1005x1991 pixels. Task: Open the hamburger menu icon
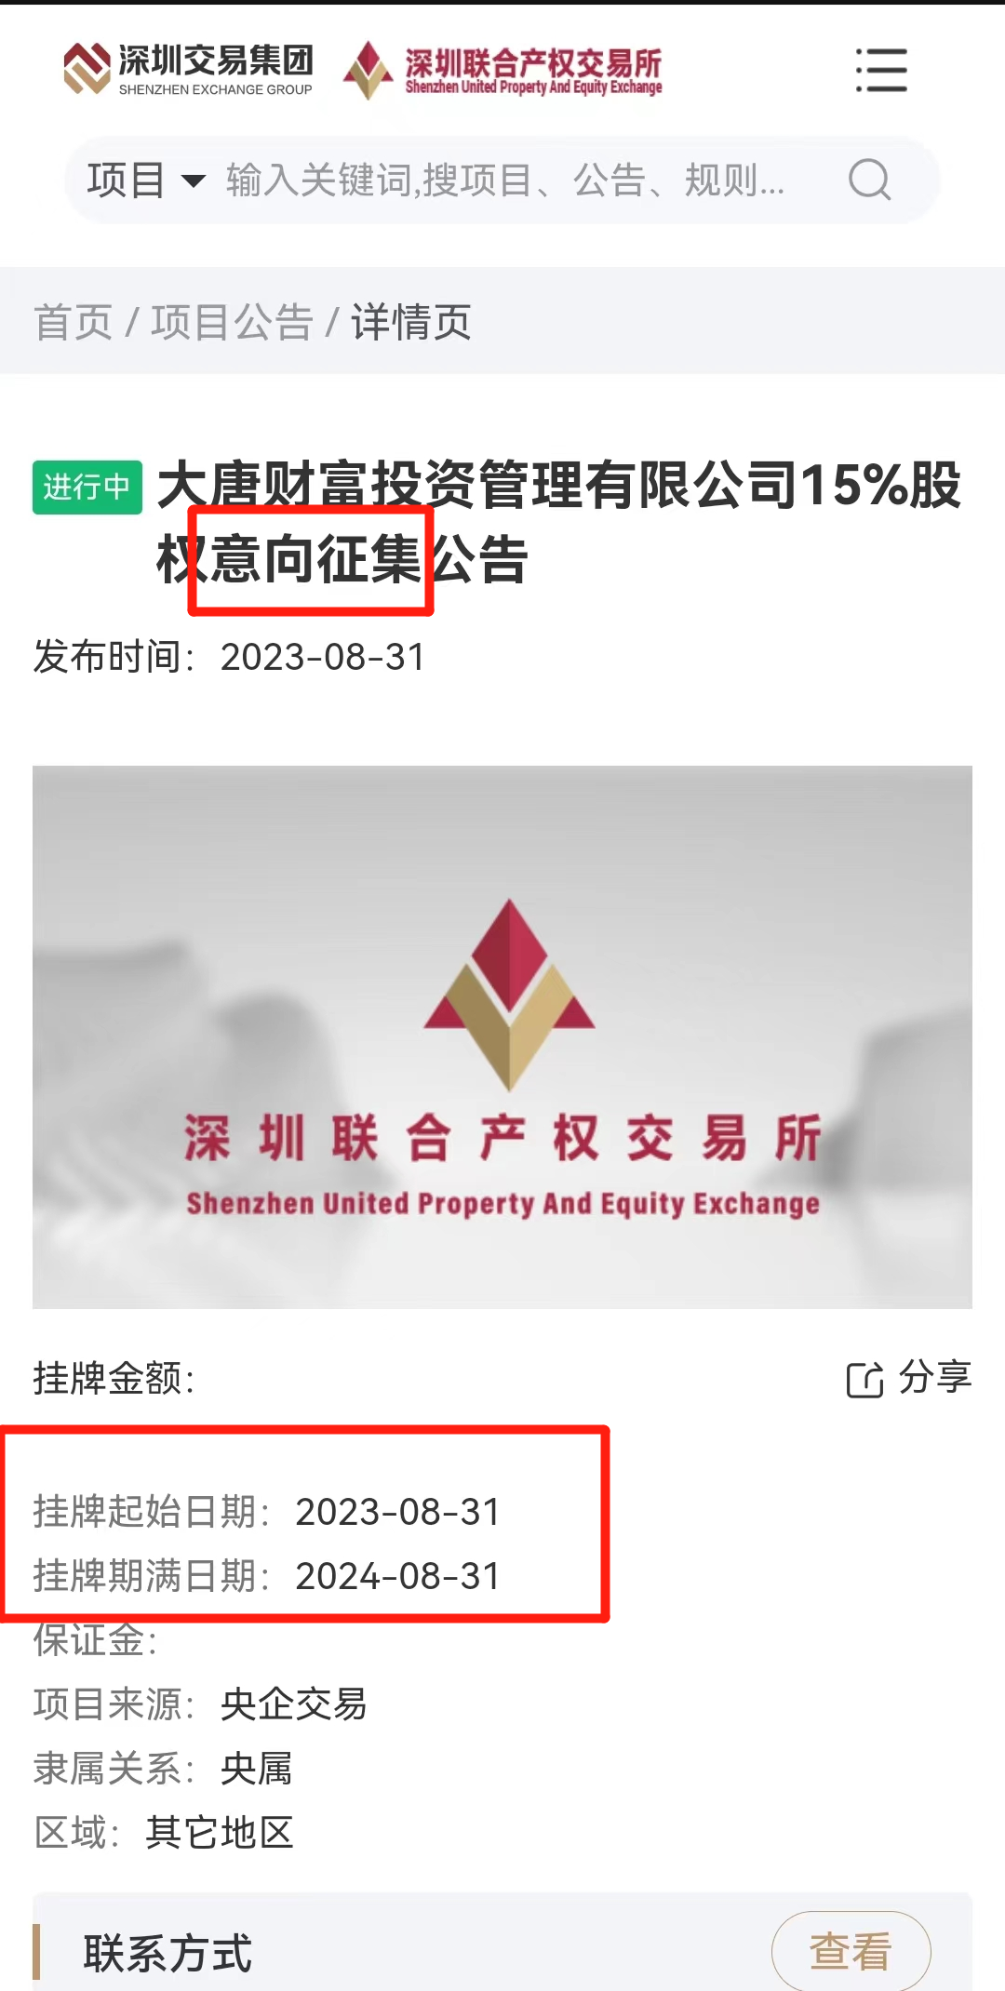(x=881, y=71)
